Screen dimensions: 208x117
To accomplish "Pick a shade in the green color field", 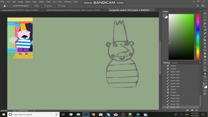I will pos(181,37).
